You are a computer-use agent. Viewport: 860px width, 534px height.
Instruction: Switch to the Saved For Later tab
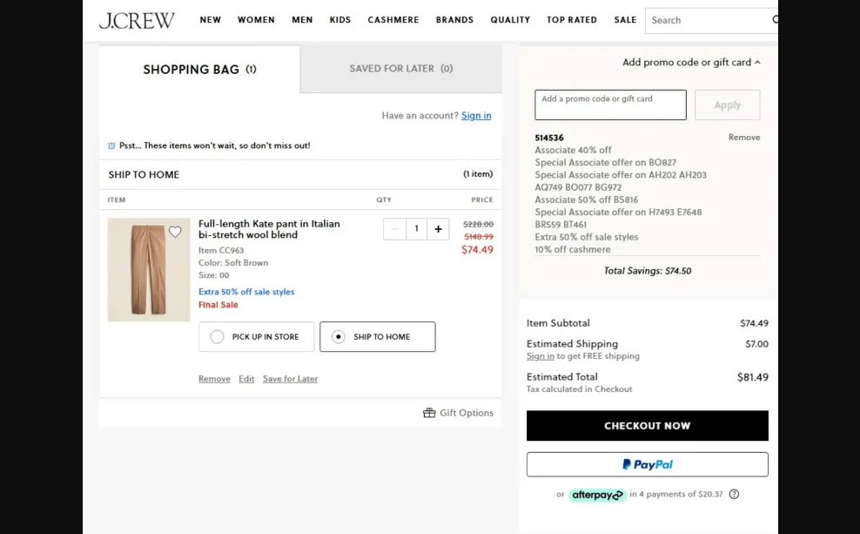pyautogui.click(x=400, y=69)
